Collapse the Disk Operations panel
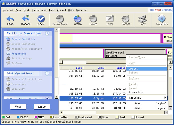This screenshot has width=174, height=125. 47,73
